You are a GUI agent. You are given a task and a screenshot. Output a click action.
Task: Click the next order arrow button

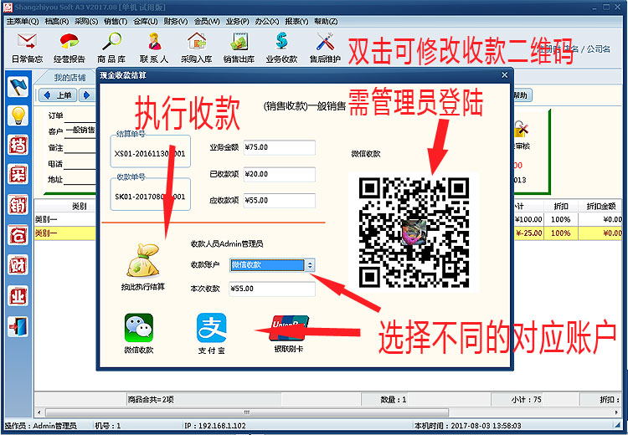(87, 95)
